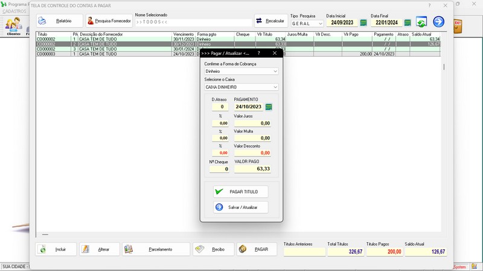Click the help question mark in the dialog title
This screenshot has height=271, width=483.
point(259,53)
